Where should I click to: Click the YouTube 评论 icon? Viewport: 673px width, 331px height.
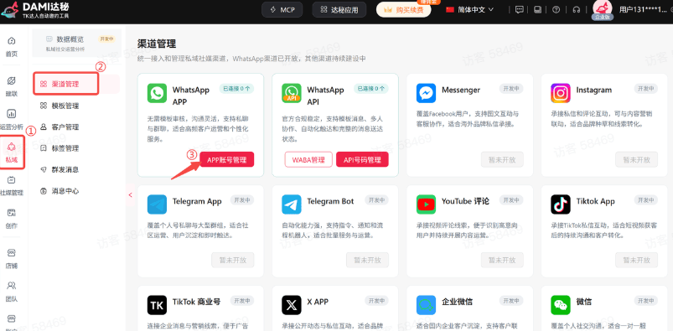(427, 204)
